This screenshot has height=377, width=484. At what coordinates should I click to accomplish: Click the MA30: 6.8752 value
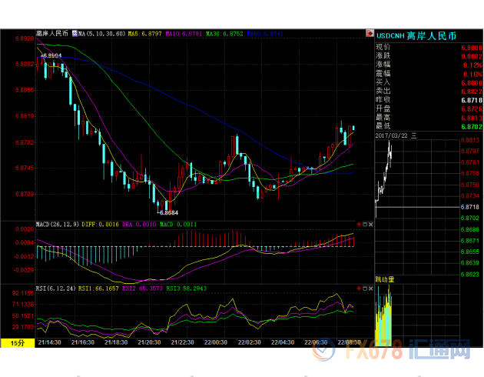pos(224,33)
